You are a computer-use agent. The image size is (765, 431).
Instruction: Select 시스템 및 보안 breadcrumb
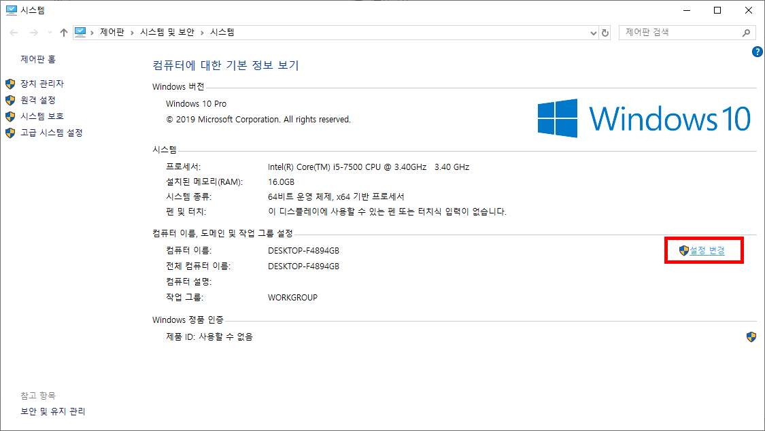[x=167, y=32]
